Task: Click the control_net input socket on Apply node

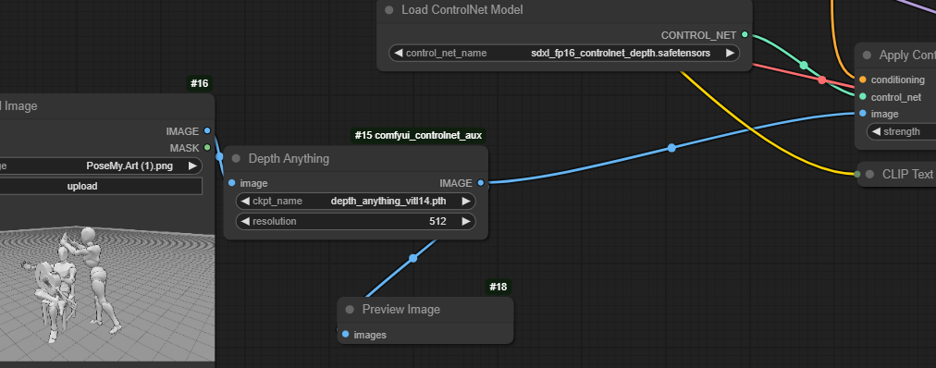Action: click(x=863, y=96)
